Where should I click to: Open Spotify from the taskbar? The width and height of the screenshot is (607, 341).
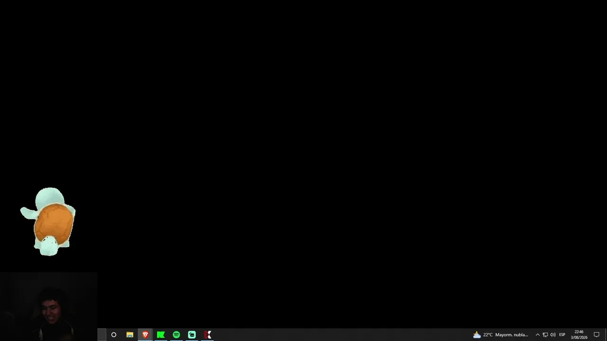click(176, 335)
